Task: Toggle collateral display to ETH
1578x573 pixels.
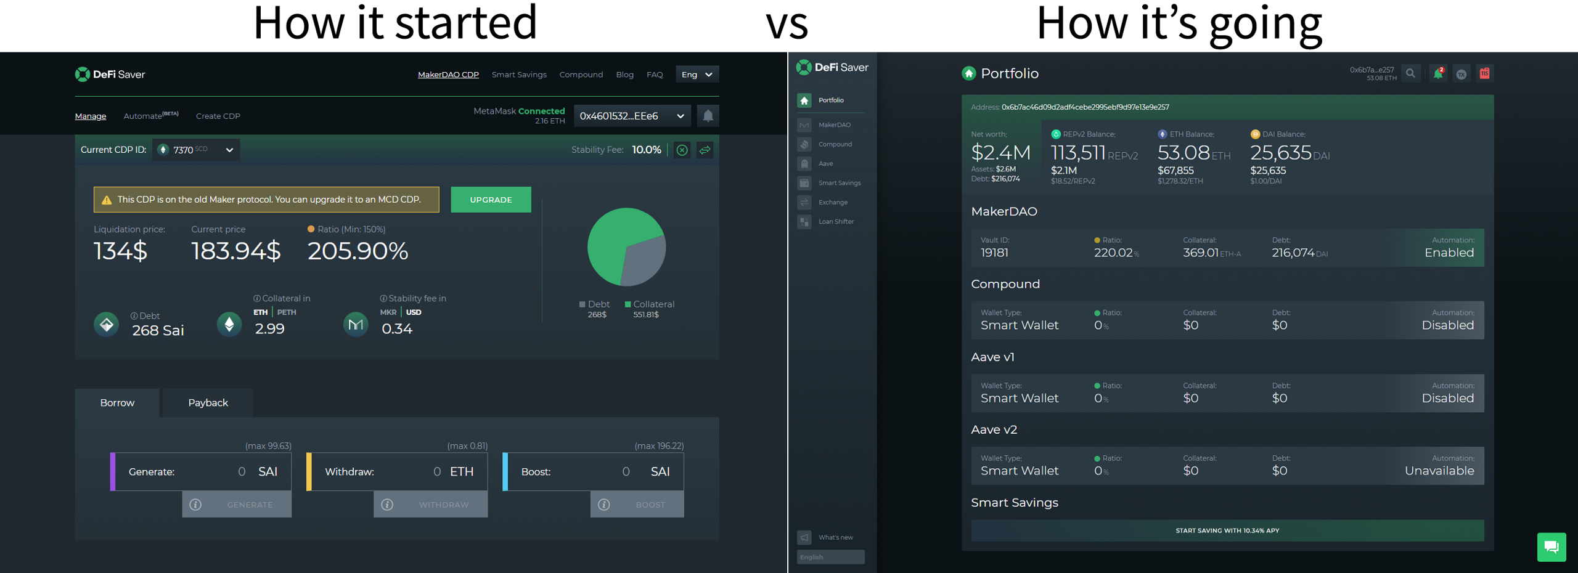Action: [260, 312]
